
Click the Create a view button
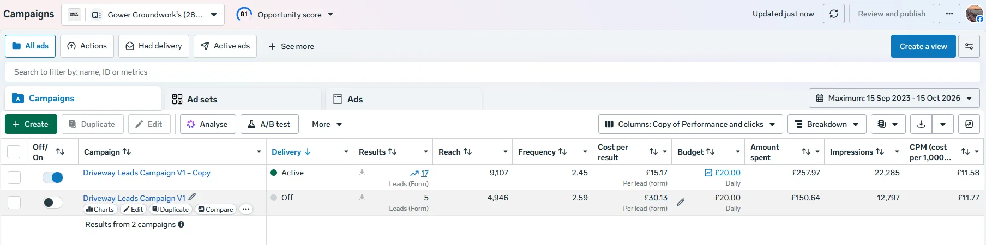pyautogui.click(x=923, y=46)
